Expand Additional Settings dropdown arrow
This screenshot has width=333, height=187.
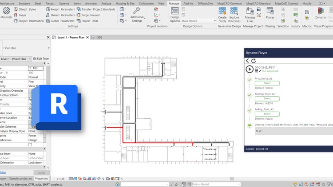[x=145, y=19]
